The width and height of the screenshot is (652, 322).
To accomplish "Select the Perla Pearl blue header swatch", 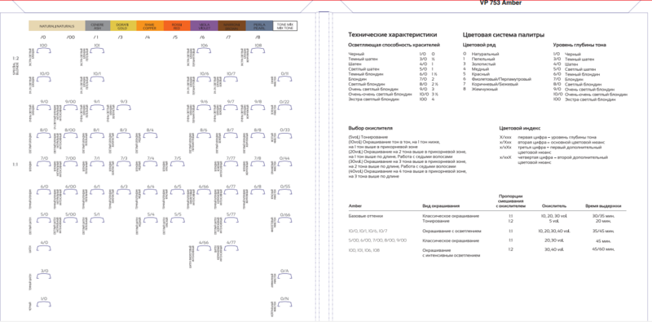I will point(259,26).
